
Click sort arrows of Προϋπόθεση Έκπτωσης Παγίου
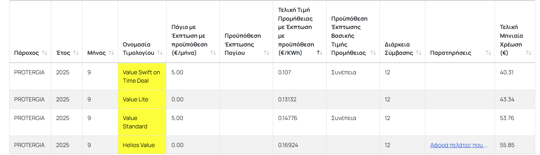(x=266, y=53)
